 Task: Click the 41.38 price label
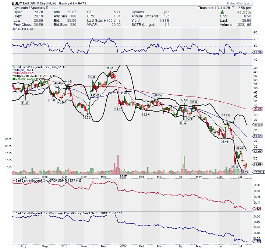[x=25, y=103]
